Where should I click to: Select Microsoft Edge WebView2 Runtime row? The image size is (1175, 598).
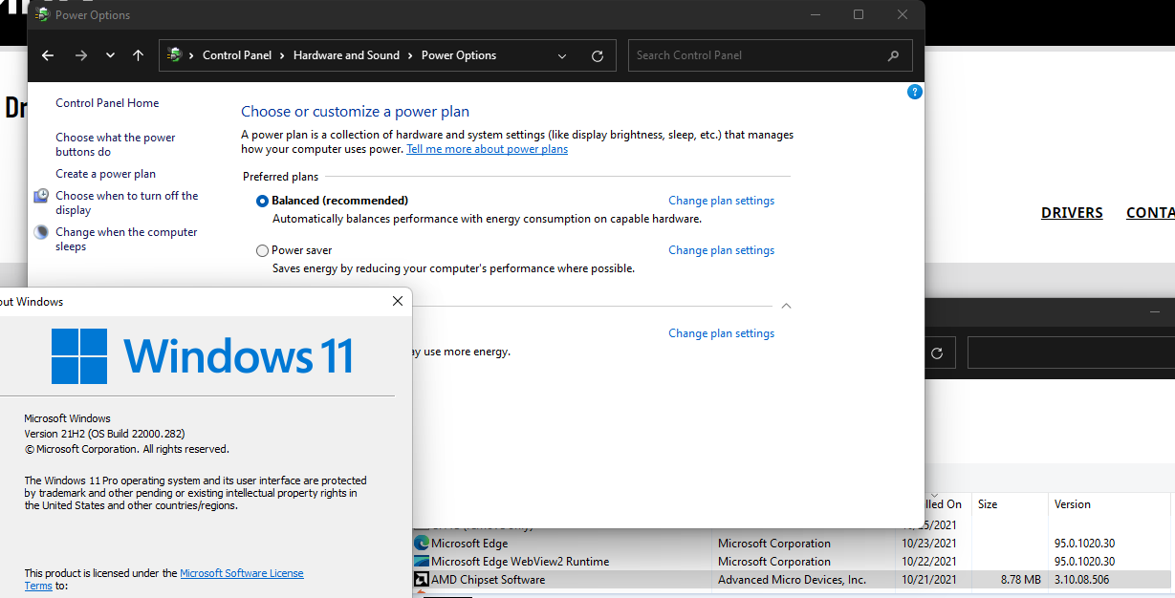(794, 562)
